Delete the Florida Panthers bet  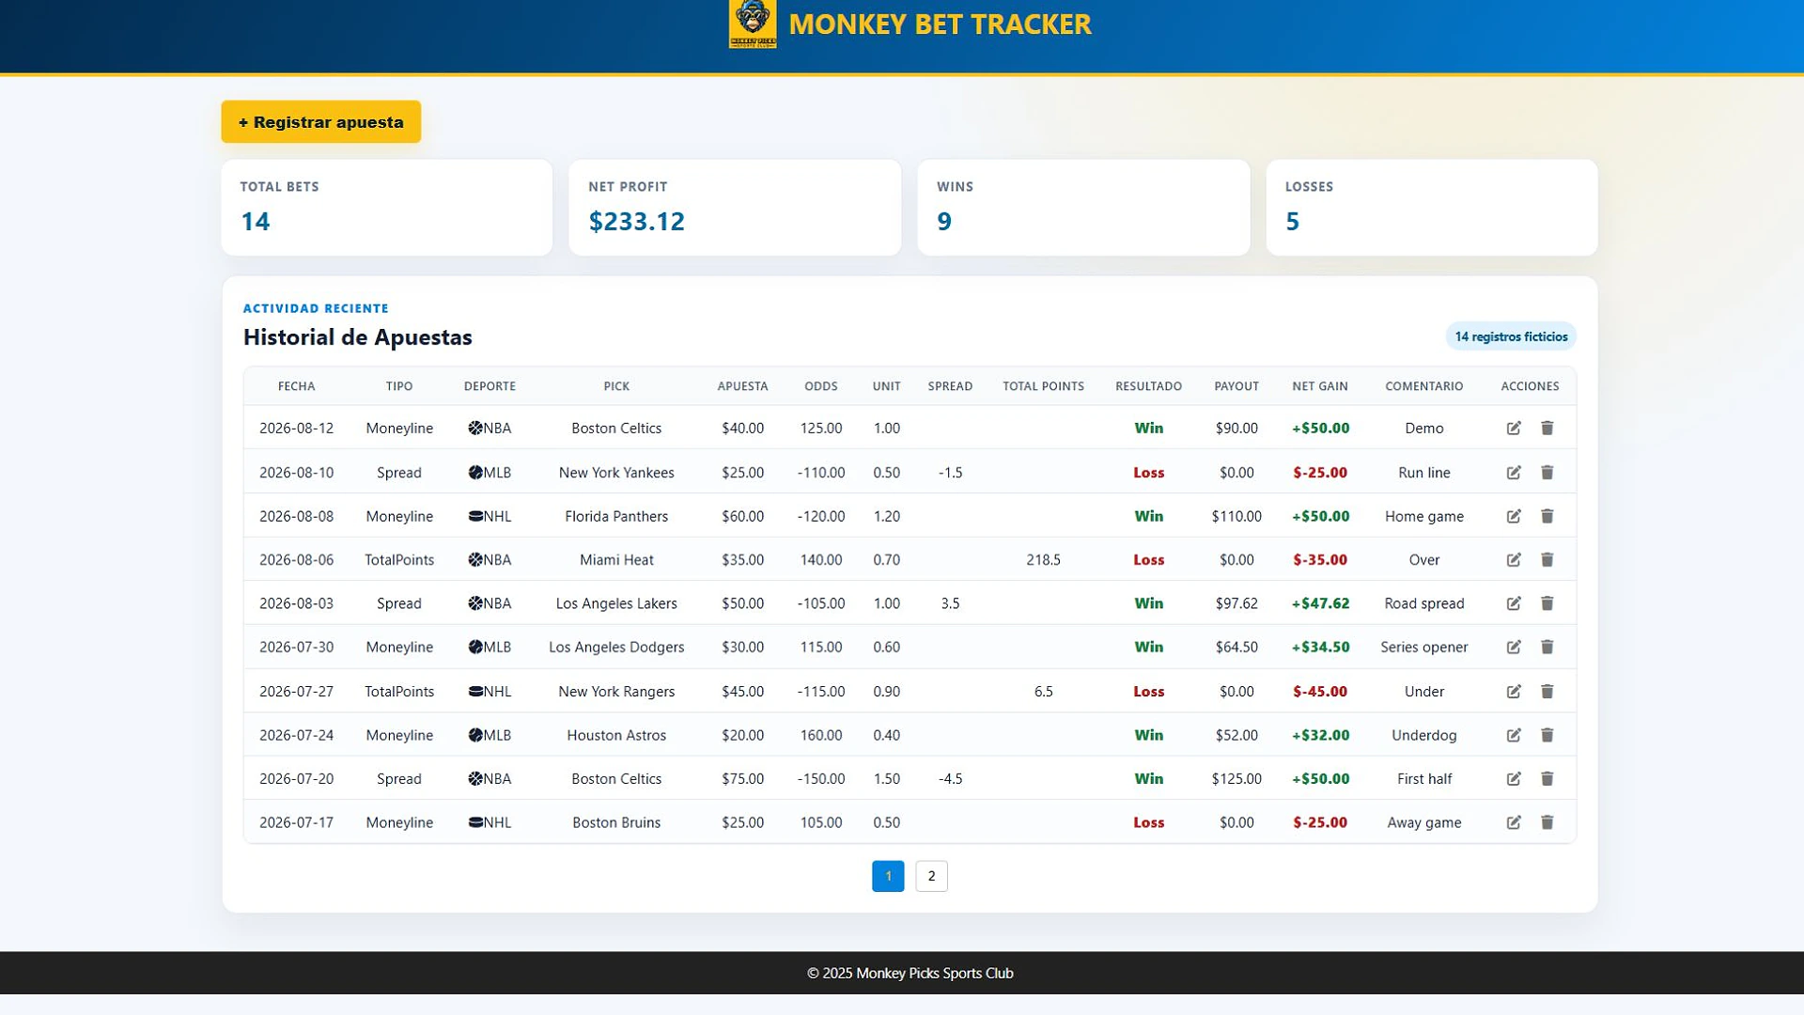tap(1547, 517)
